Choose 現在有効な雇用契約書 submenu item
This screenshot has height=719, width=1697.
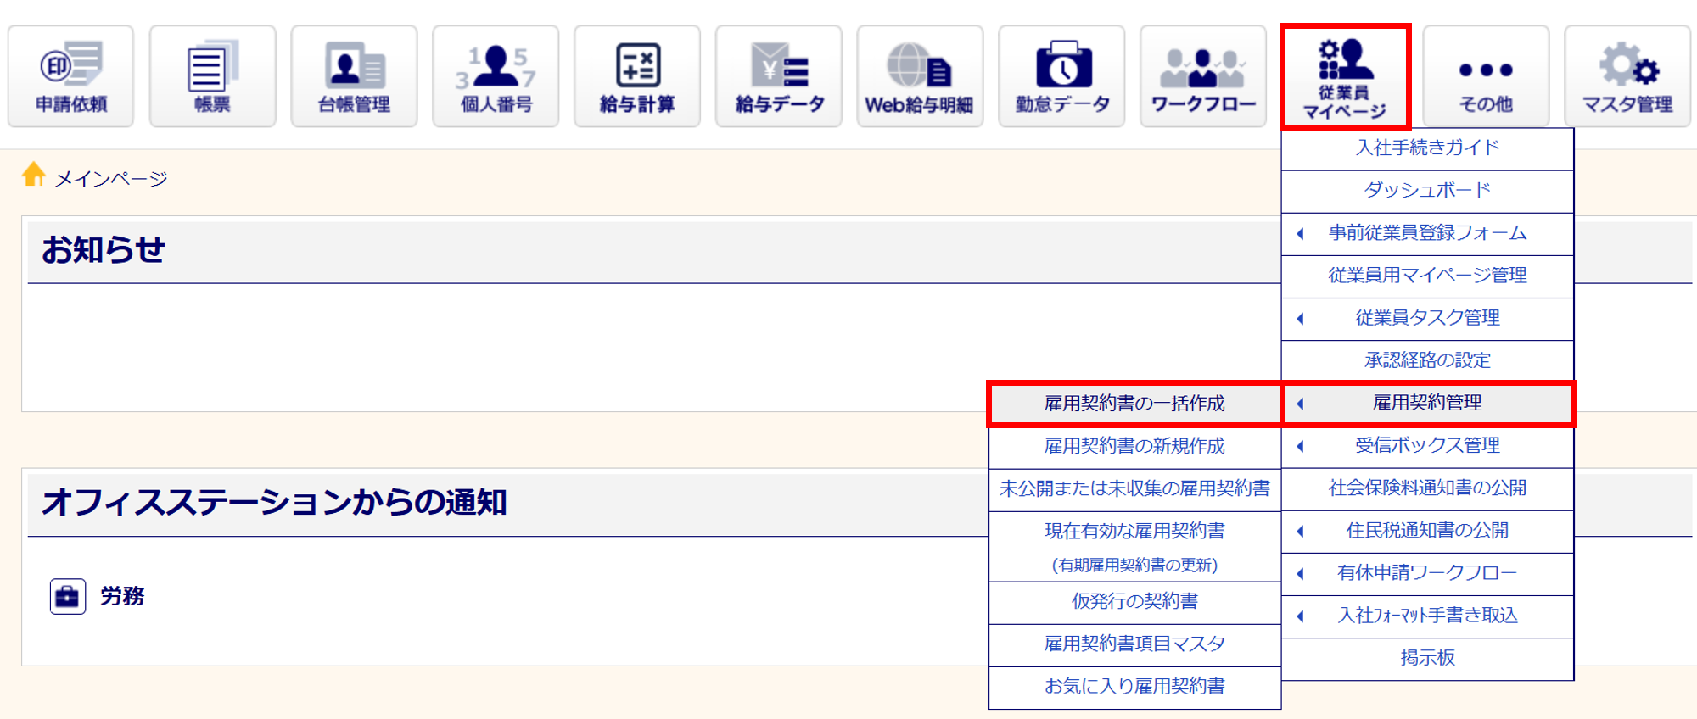point(1134,547)
